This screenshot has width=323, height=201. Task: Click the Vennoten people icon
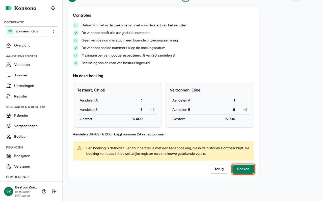[x=9, y=65]
